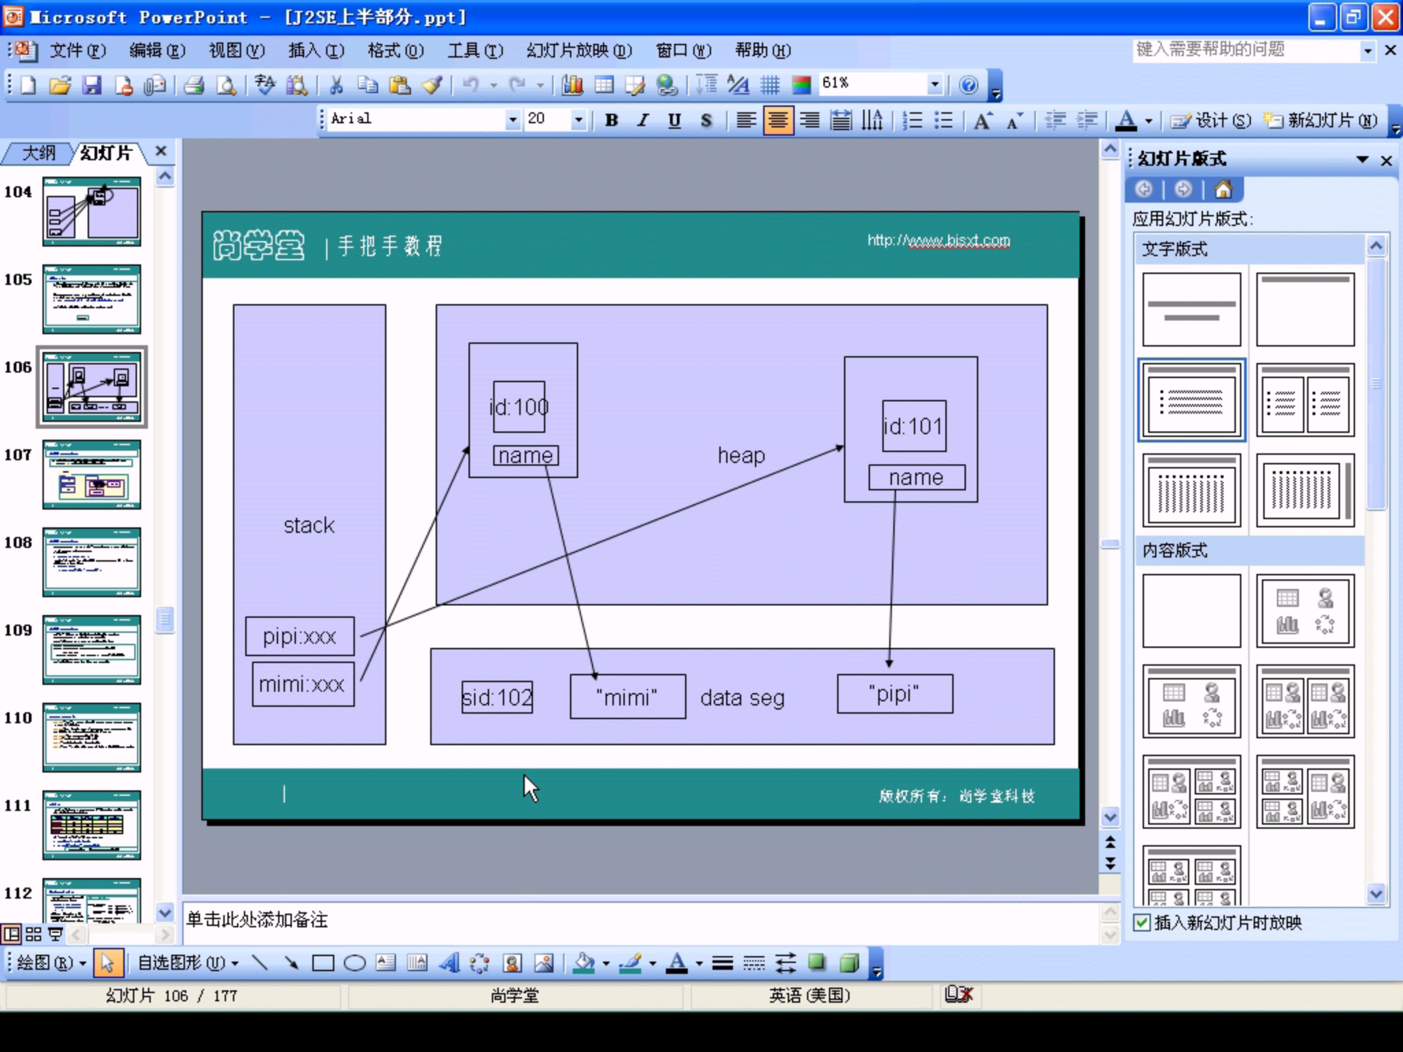Click the 设计 button
This screenshot has width=1403, height=1052.
[x=1211, y=121]
